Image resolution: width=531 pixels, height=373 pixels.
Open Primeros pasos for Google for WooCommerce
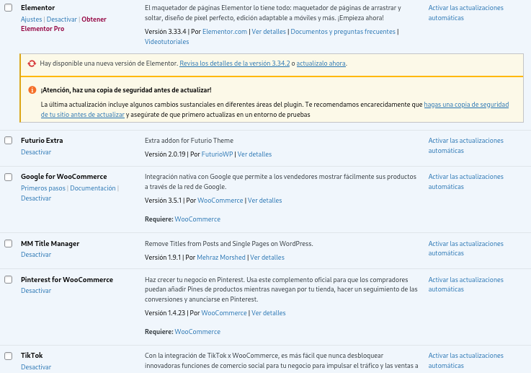point(43,188)
